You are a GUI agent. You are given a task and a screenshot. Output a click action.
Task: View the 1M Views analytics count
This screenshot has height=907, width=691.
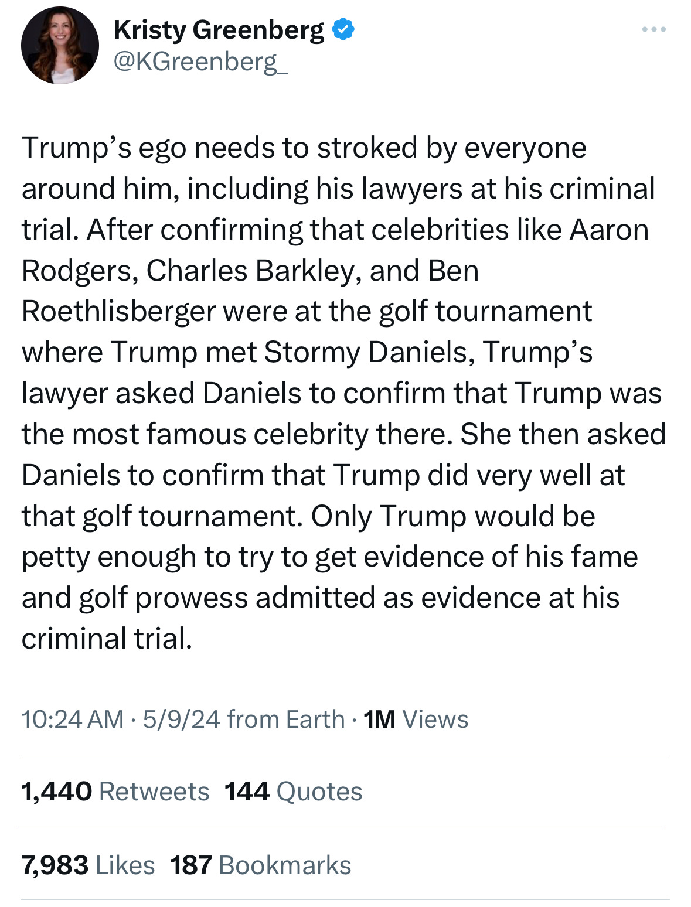(416, 719)
